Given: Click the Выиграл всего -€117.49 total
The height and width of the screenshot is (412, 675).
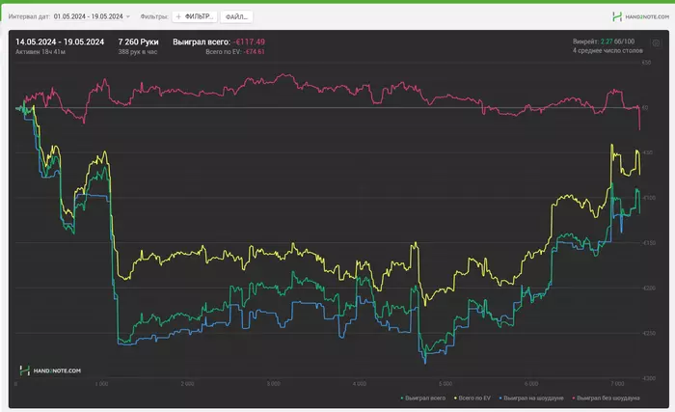Looking at the screenshot, I should [219, 41].
